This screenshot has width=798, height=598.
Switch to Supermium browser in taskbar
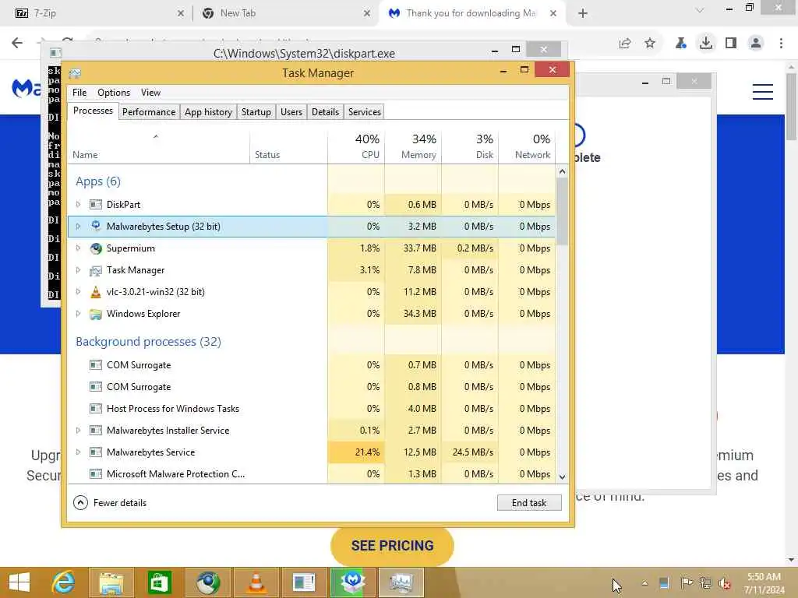(x=207, y=582)
